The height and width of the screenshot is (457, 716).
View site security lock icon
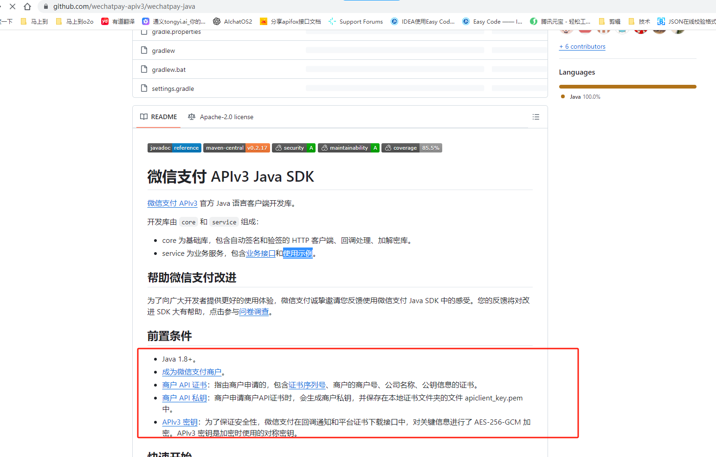[x=45, y=6]
